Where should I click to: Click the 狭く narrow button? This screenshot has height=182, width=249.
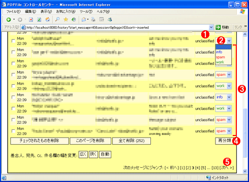pos(94,154)
